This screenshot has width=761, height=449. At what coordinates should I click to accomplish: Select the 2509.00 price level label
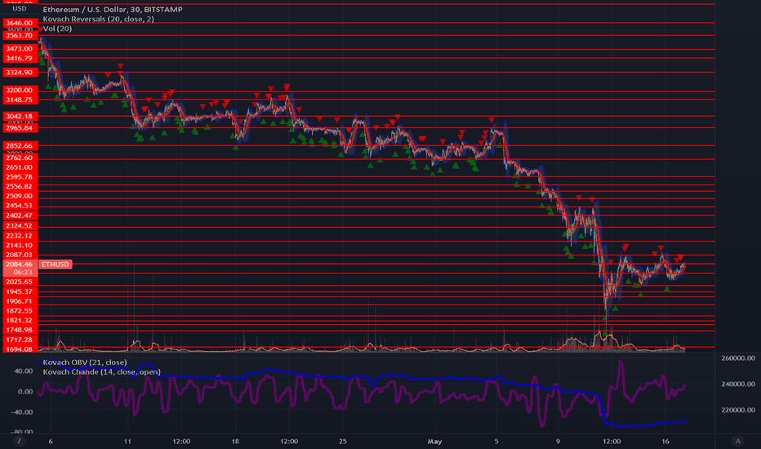click(x=20, y=196)
